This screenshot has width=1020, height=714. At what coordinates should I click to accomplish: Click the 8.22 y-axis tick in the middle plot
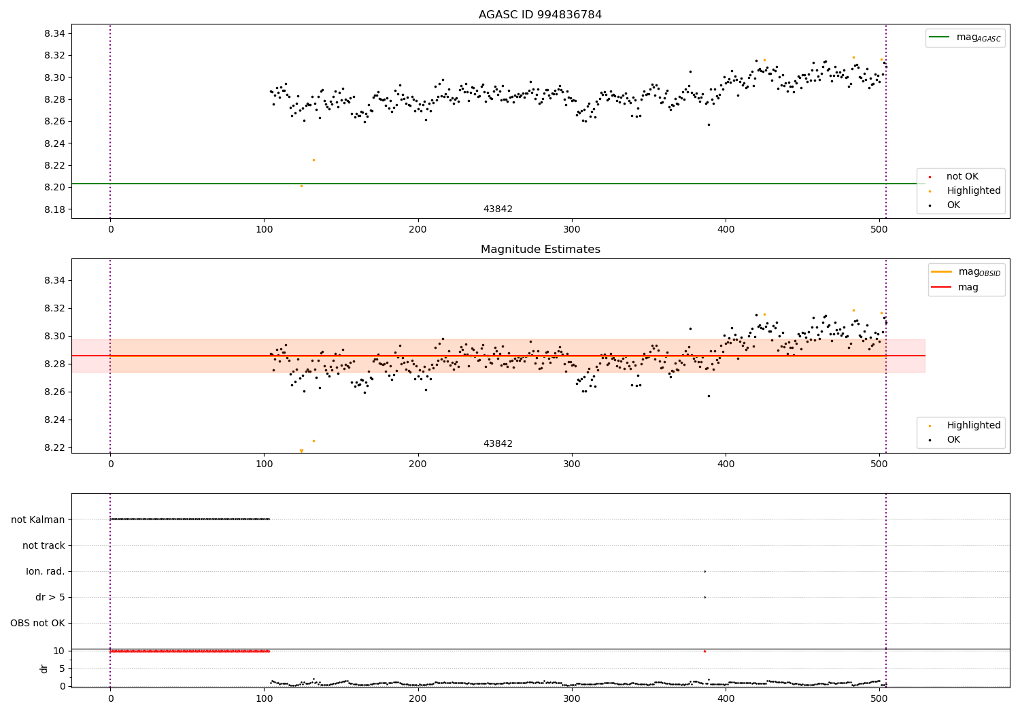pyautogui.click(x=54, y=448)
